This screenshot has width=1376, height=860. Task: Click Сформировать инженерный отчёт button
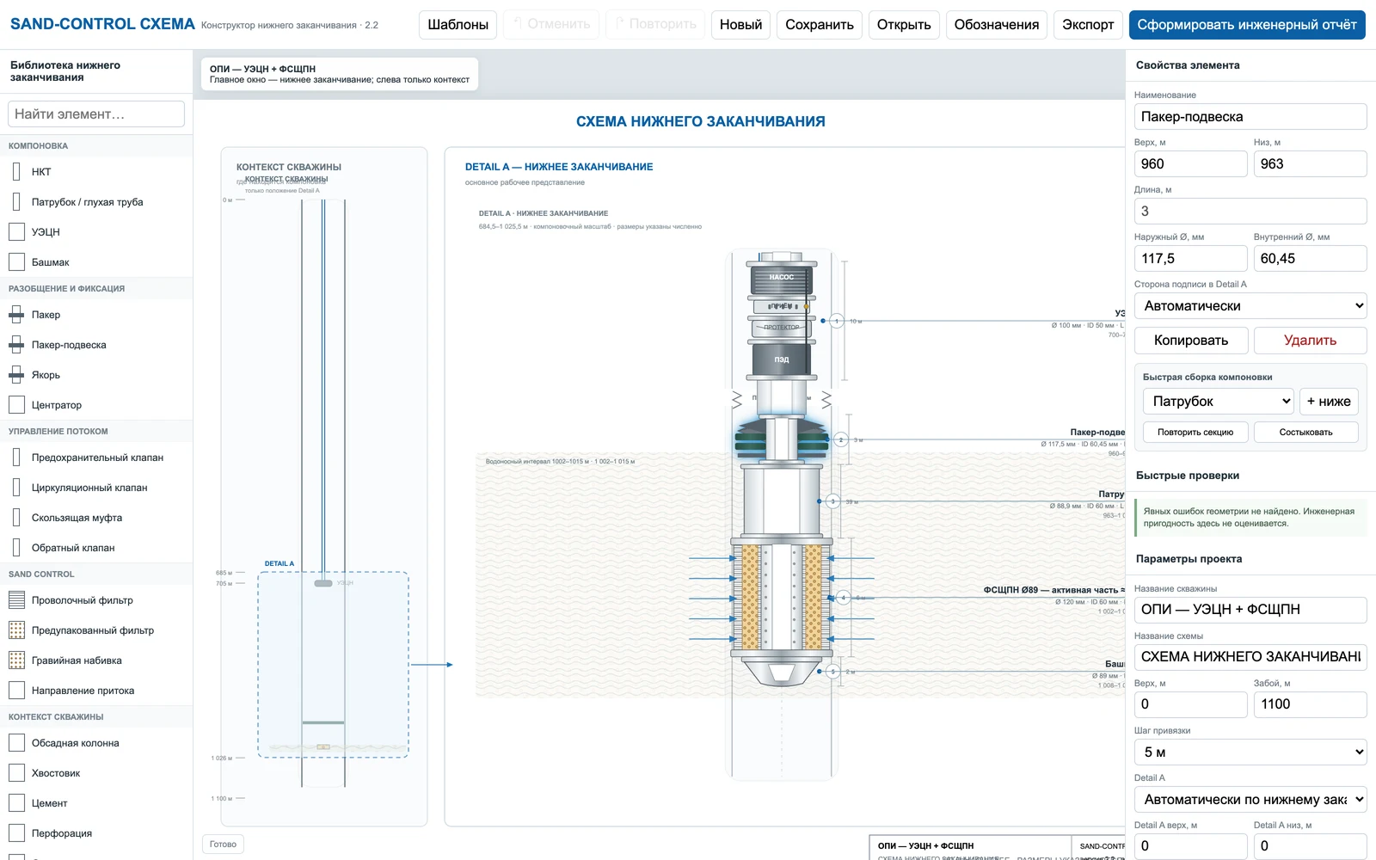tap(1247, 25)
